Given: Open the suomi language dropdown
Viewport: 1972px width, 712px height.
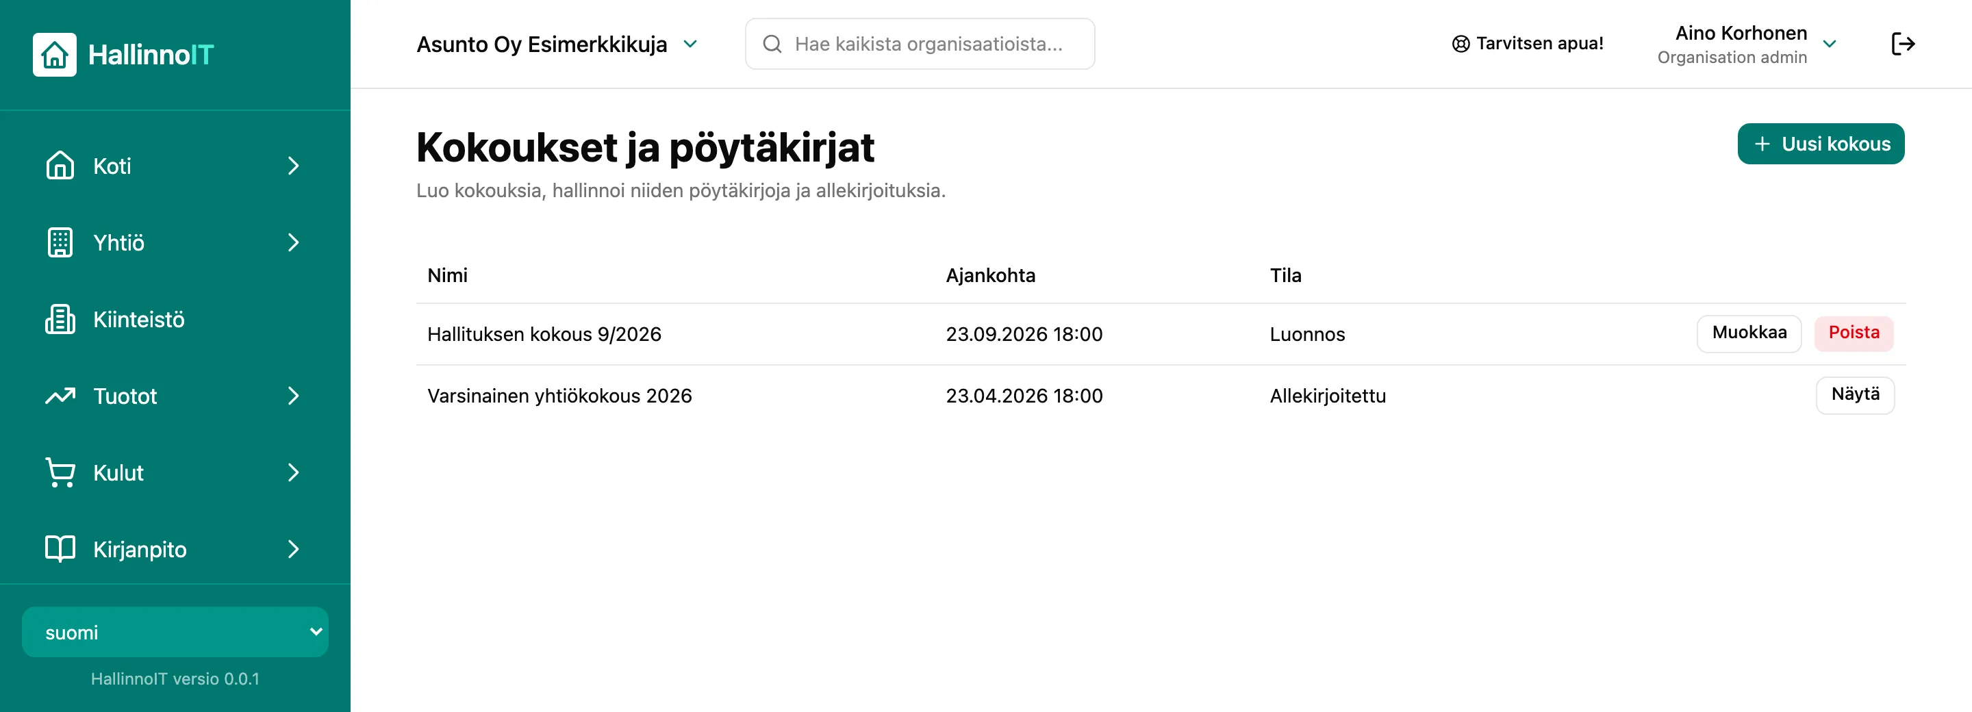Looking at the screenshot, I should click(175, 632).
